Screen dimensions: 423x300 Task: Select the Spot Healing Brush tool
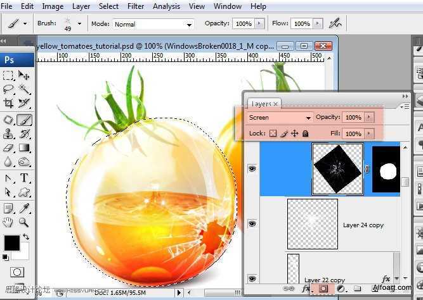(8, 120)
